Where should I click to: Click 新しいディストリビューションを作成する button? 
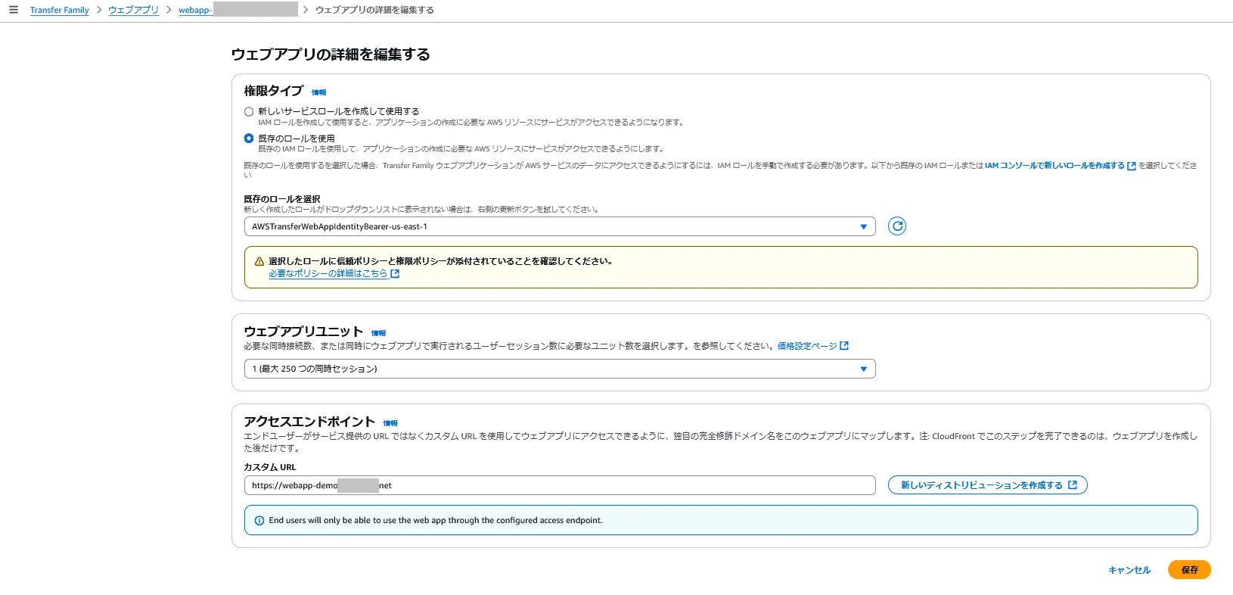[988, 485]
